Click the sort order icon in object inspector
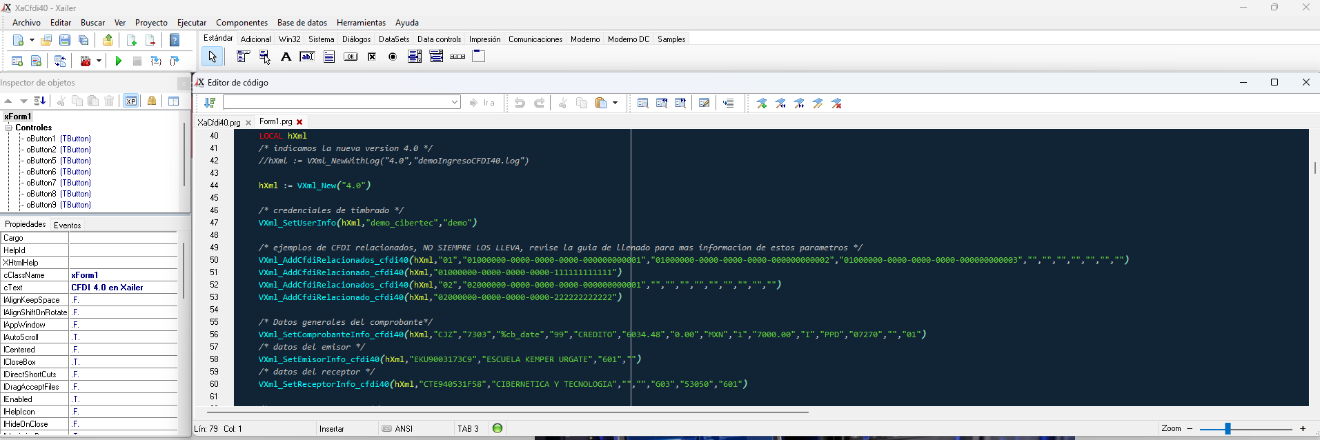1320x440 pixels. pyautogui.click(x=40, y=101)
